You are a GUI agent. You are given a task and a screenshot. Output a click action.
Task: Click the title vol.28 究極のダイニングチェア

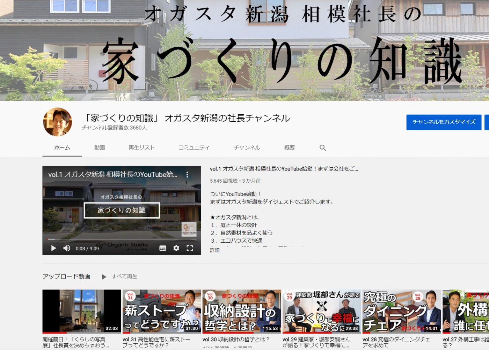[396, 342]
